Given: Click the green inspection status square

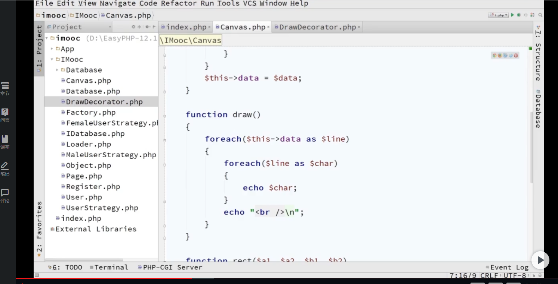Looking at the screenshot, I should tap(530, 48).
